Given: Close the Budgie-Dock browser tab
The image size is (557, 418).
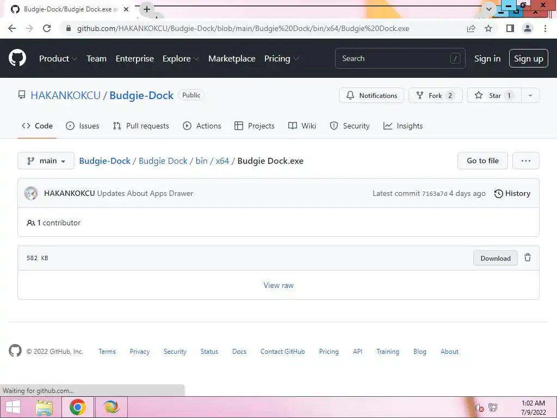Looking at the screenshot, I should [126, 9].
